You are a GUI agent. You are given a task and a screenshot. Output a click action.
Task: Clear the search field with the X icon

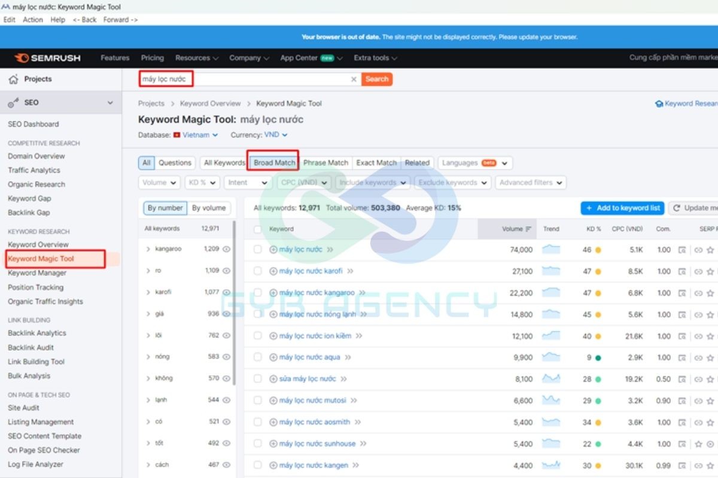point(354,79)
